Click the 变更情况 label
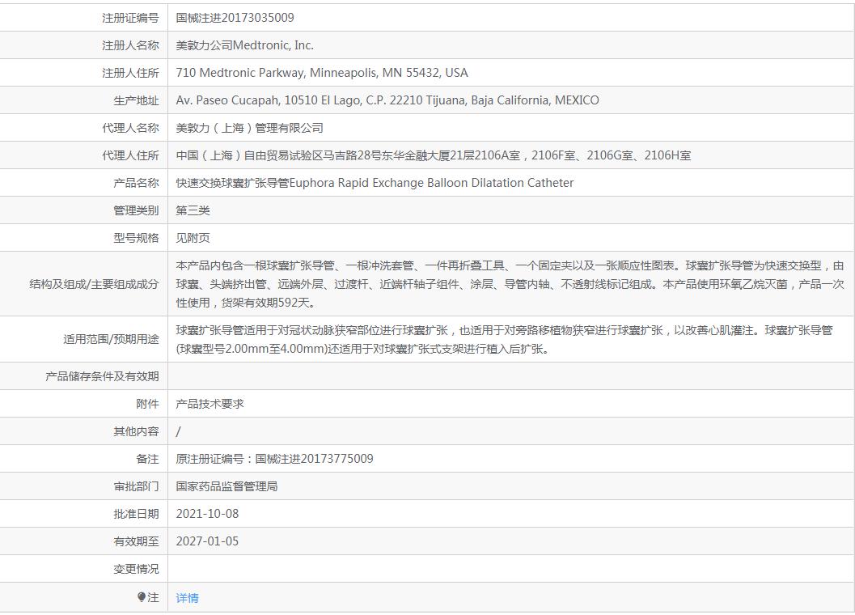Image resolution: width=855 pixels, height=615 pixels. [137, 569]
